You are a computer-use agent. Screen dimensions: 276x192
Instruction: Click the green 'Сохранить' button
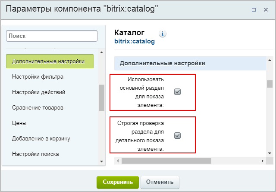click(x=118, y=182)
